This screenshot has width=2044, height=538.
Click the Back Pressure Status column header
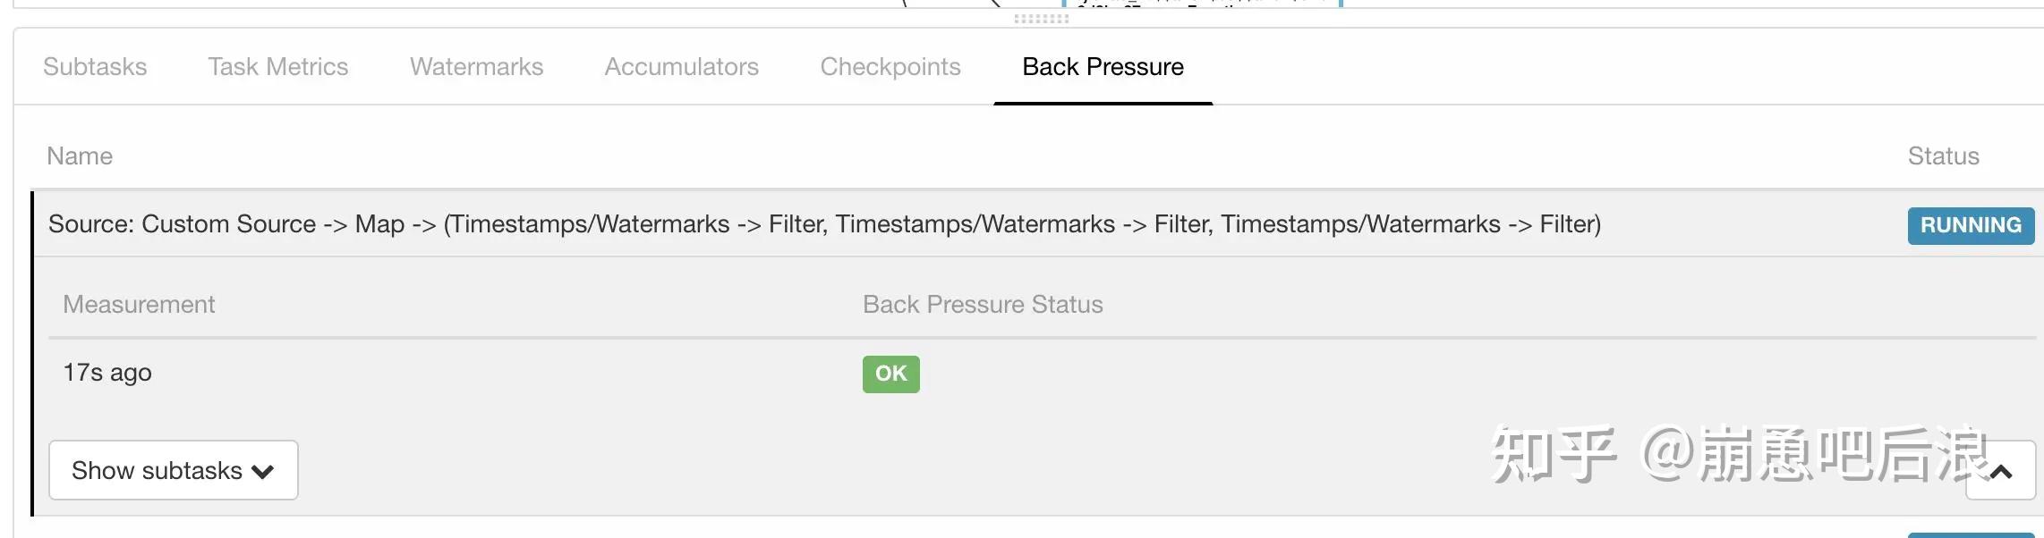click(982, 305)
